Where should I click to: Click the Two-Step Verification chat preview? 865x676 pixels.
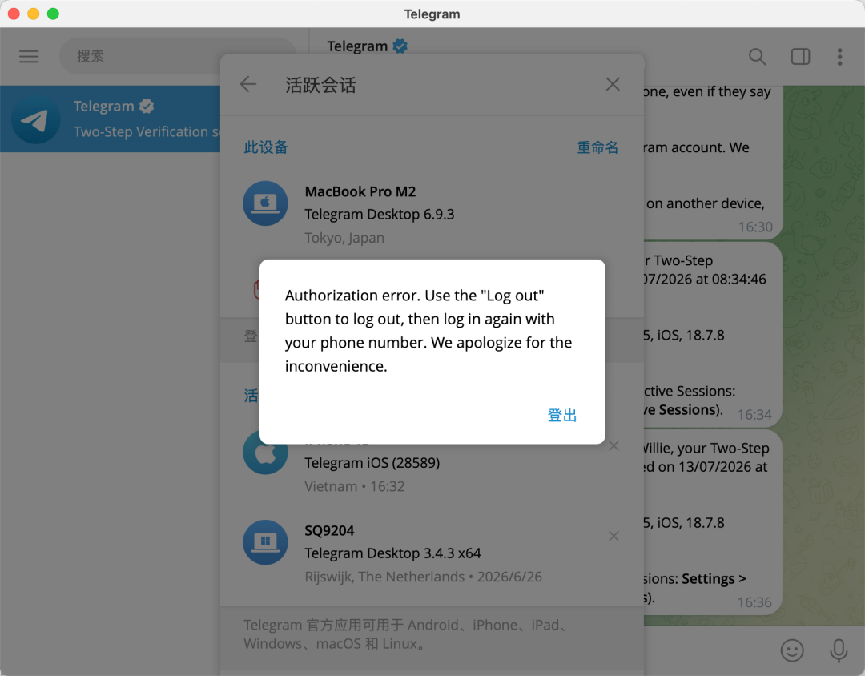pyautogui.click(x=147, y=132)
